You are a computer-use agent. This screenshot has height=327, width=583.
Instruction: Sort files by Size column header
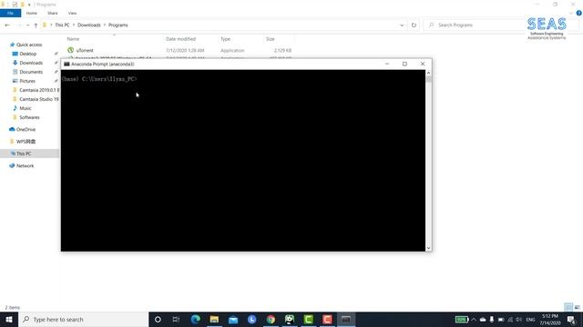click(x=271, y=39)
